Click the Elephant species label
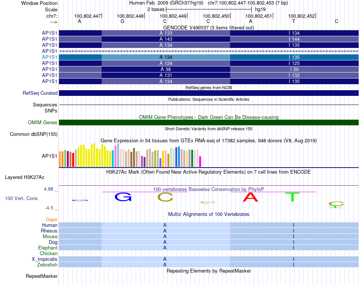Viewport: 359px width, 285px height. point(48,248)
